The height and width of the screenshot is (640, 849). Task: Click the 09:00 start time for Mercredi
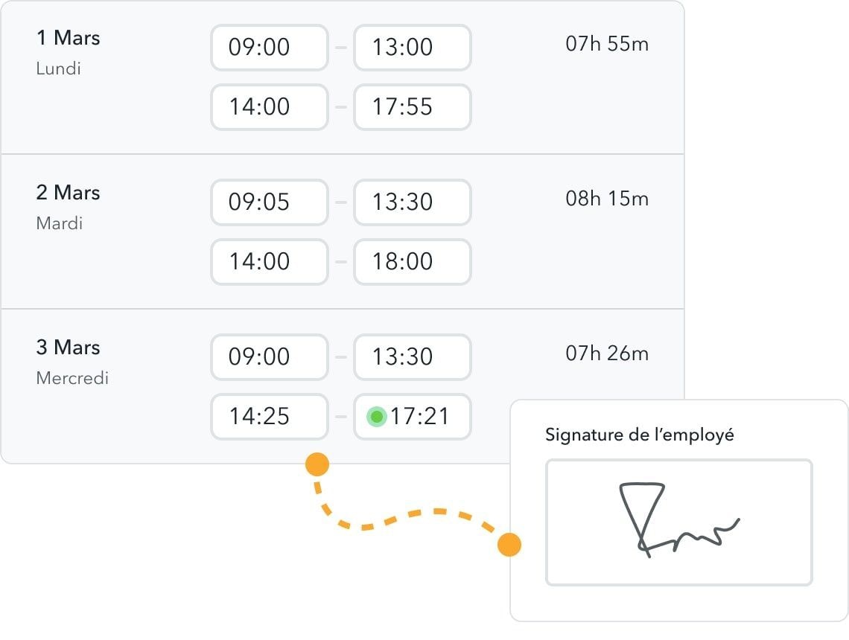tap(269, 357)
